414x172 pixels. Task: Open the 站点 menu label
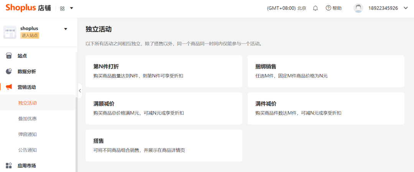22,56
